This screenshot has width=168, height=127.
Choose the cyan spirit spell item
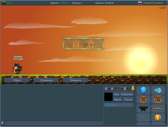click(158, 90)
